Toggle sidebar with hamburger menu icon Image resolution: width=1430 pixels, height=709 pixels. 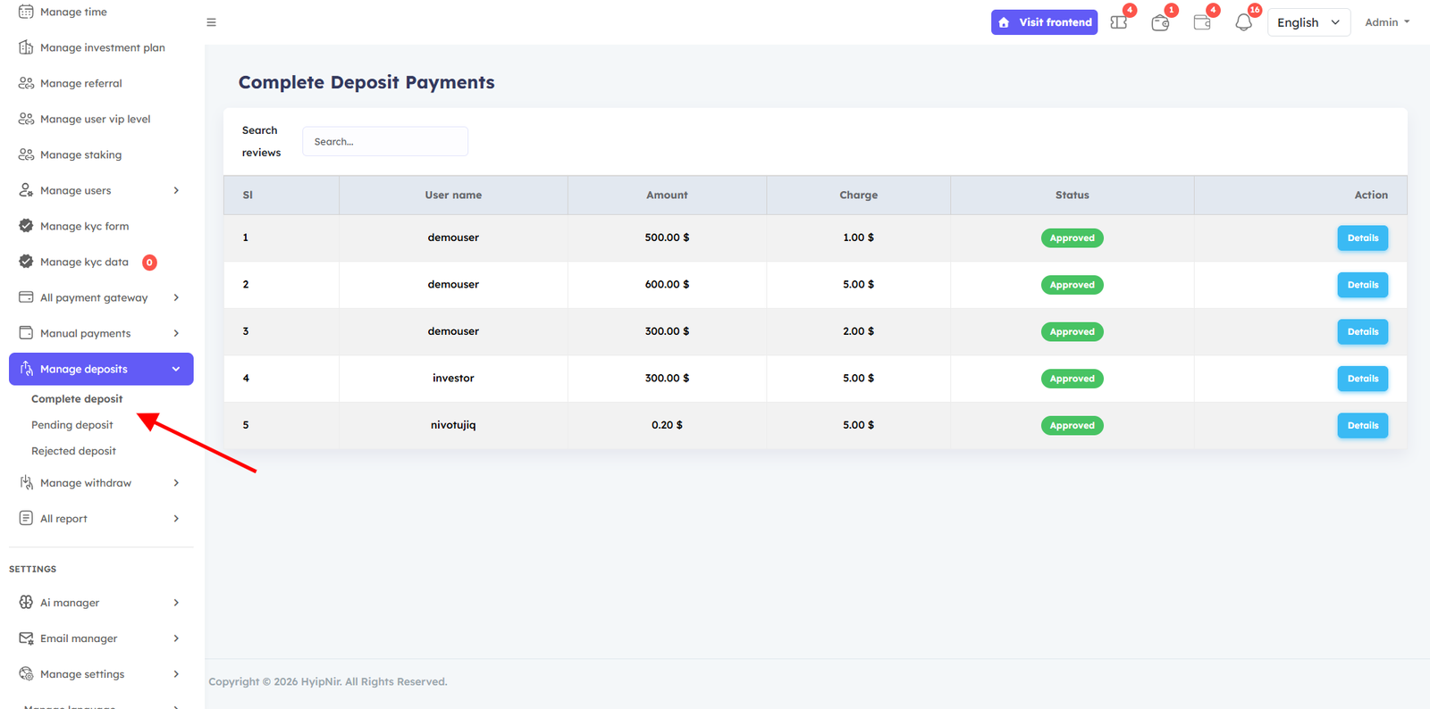pos(212,22)
